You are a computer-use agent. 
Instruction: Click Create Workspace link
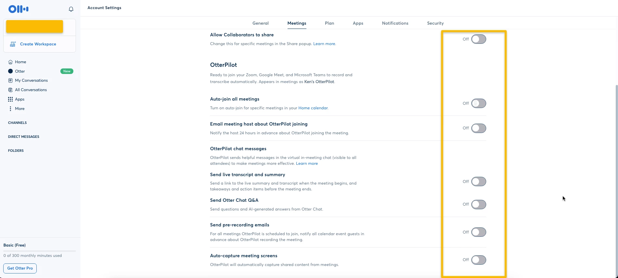pyautogui.click(x=38, y=44)
